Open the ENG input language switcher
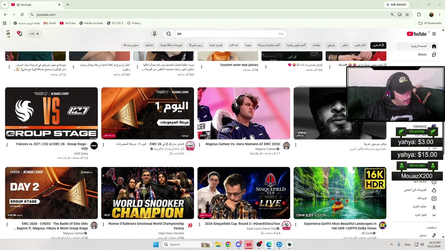 pos(408,244)
